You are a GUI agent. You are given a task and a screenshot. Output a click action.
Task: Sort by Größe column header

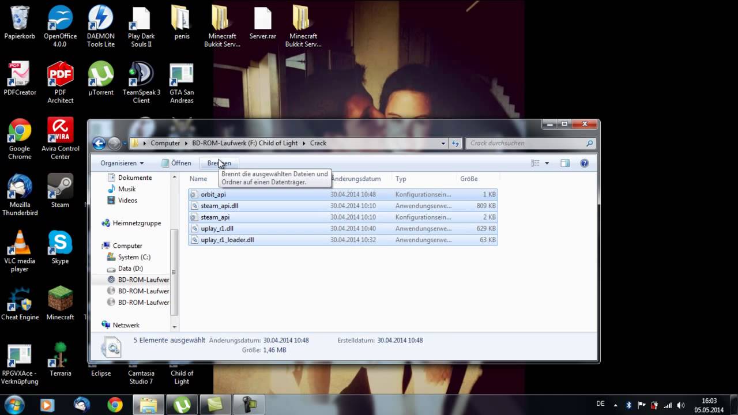point(469,179)
